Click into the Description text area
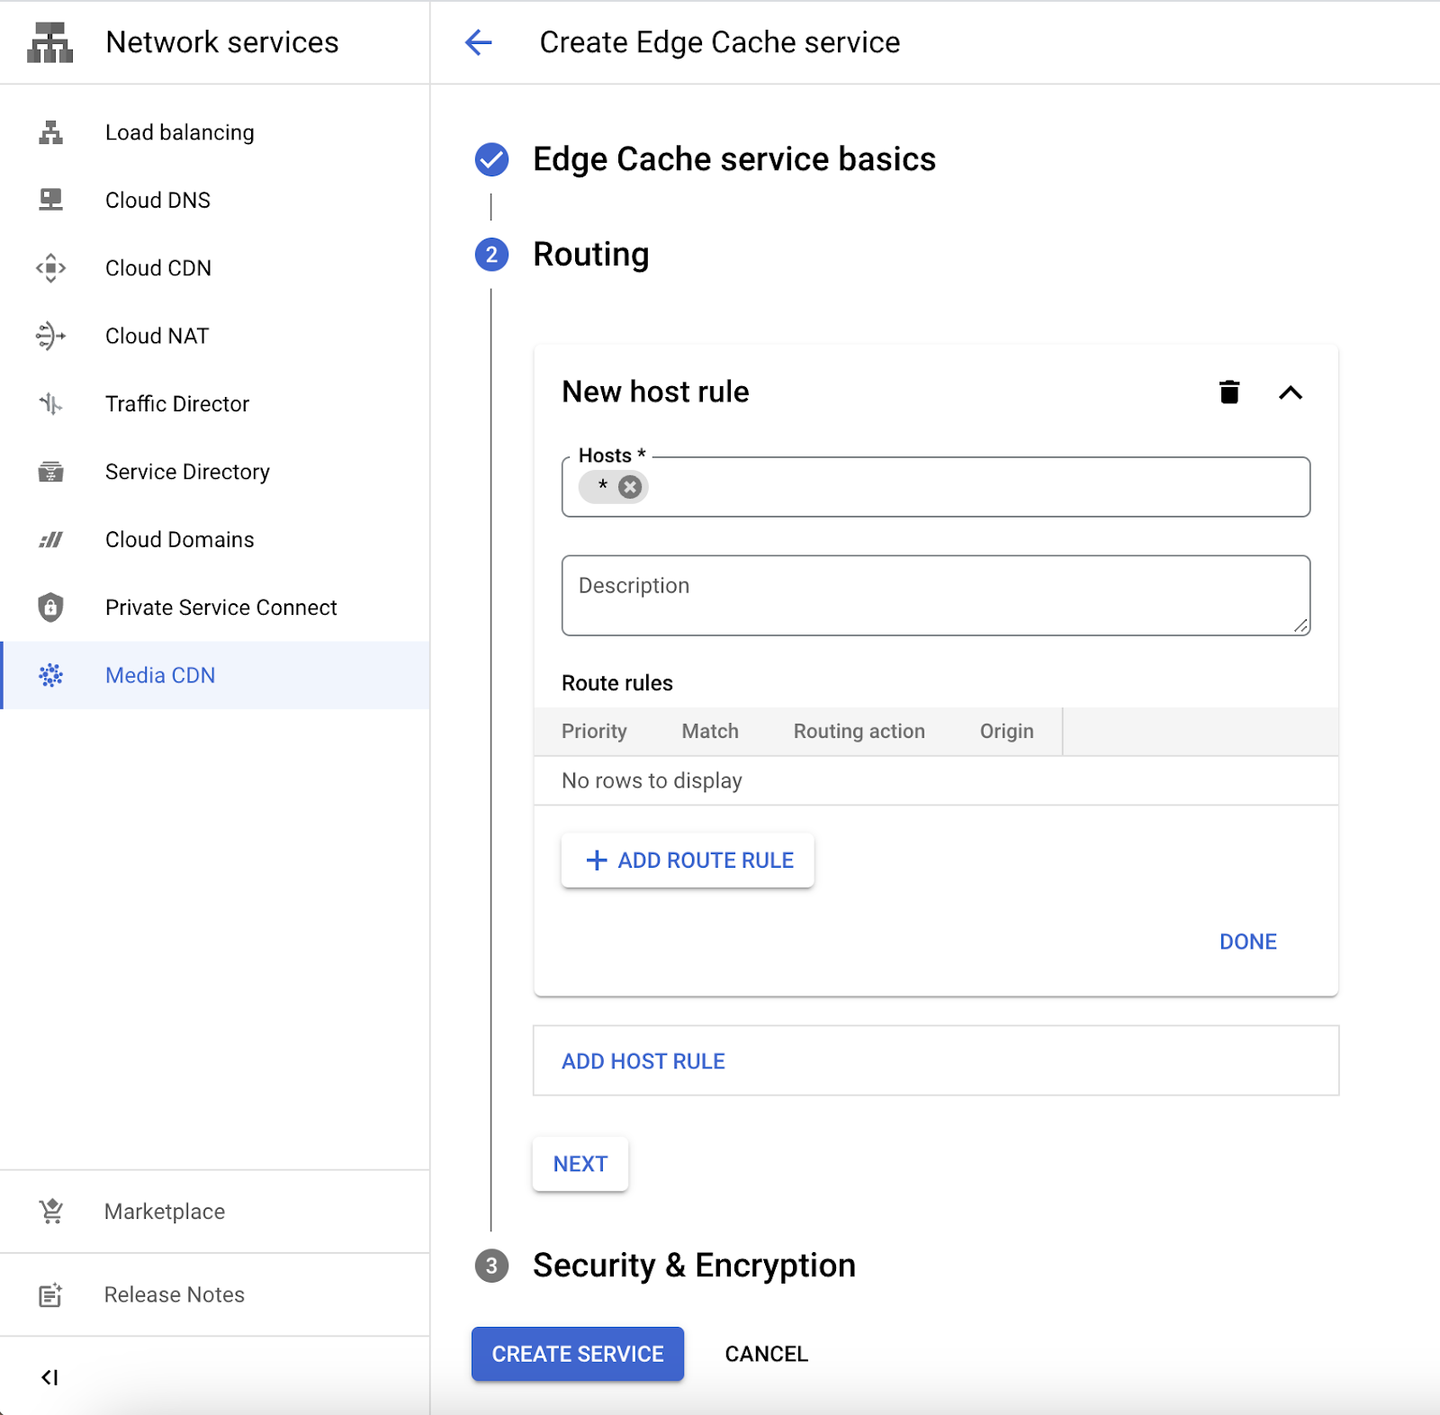The image size is (1440, 1415). pyautogui.click(x=934, y=595)
